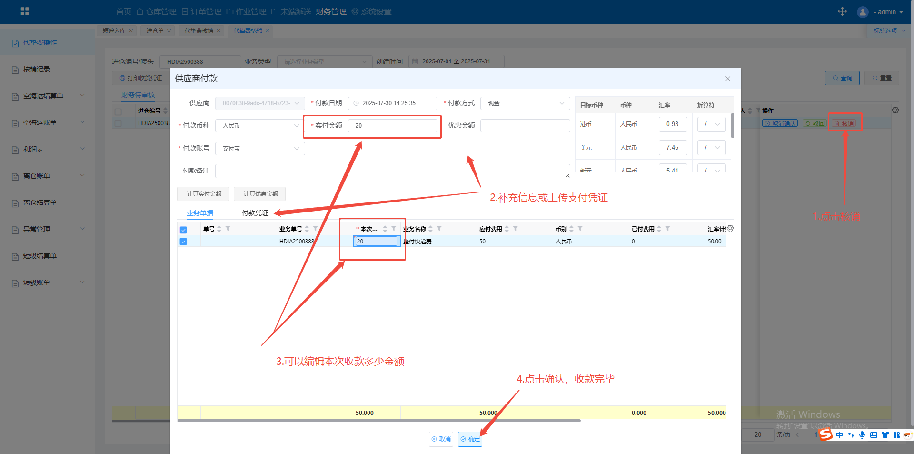The height and width of the screenshot is (454, 914).
Task: Click the 实付金额 input field
Action: point(392,126)
